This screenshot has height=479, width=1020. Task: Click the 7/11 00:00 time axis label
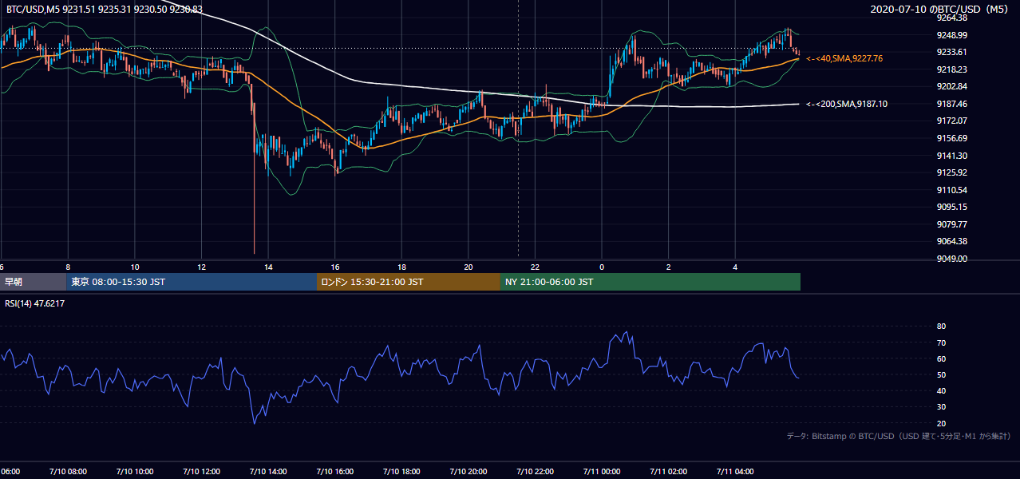coord(602,472)
